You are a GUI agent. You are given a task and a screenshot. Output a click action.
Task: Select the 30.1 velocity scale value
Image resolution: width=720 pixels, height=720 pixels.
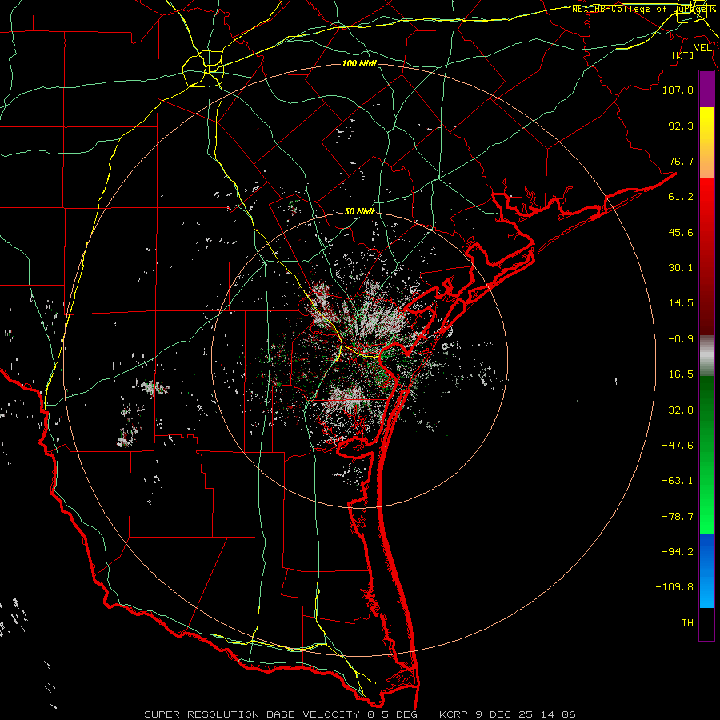[681, 268]
